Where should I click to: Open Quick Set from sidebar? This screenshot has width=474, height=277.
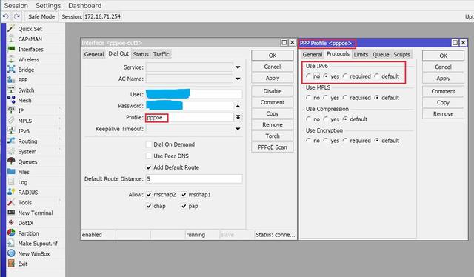point(30,29)
